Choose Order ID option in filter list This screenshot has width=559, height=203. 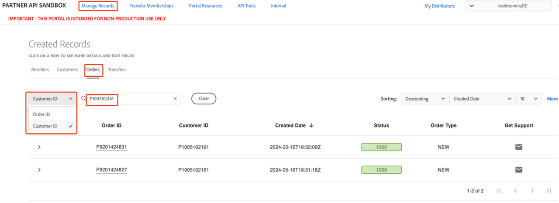pos(41,114)
